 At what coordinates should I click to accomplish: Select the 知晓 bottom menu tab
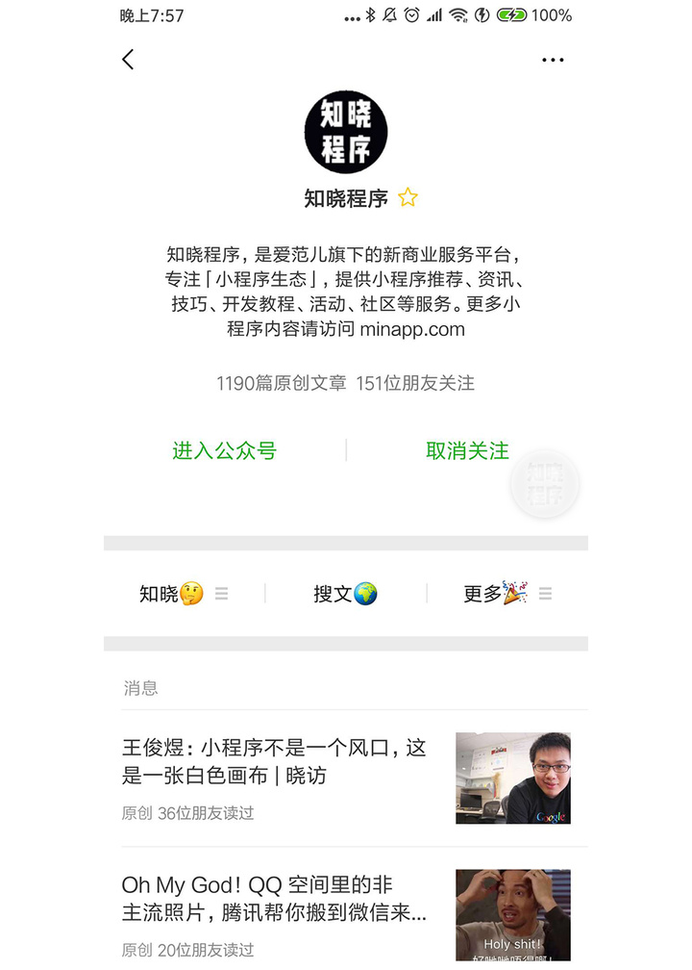pyautogui.click(x=172, y=594)
